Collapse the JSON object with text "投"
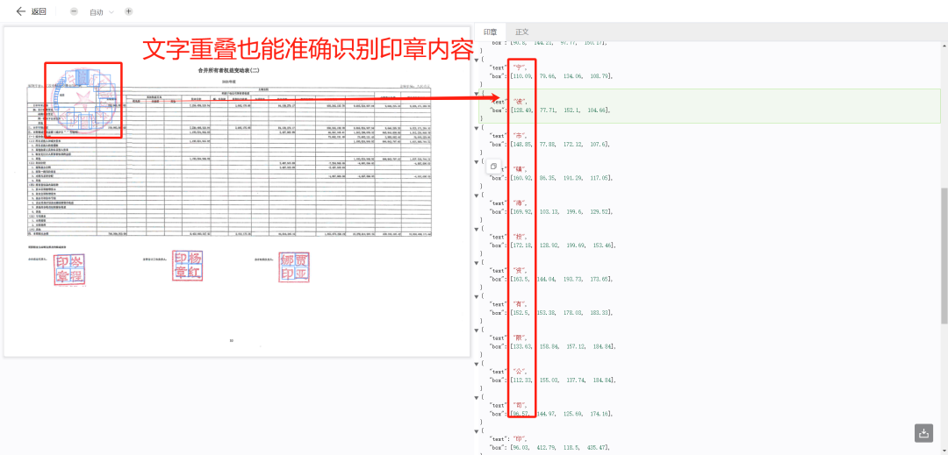Screen dimensions: 948x455 [x=478, y=229]
